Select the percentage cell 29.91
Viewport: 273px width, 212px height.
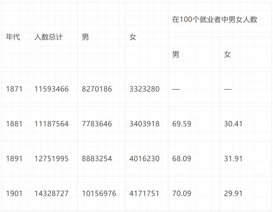246,193
